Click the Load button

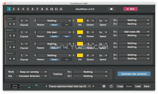point(138,86)
